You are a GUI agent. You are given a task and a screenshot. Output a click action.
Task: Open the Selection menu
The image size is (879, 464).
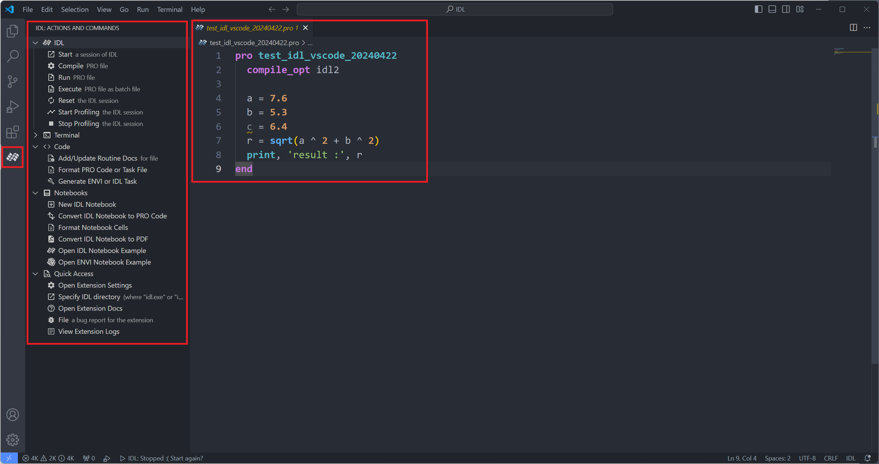pyautogui.click(x=75, y=9)
